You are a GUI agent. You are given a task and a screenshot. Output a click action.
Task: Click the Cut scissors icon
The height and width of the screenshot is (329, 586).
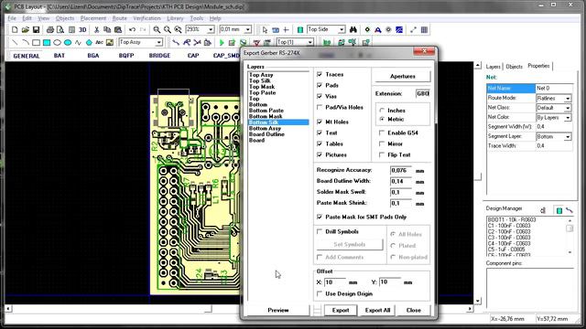point(96,29)
